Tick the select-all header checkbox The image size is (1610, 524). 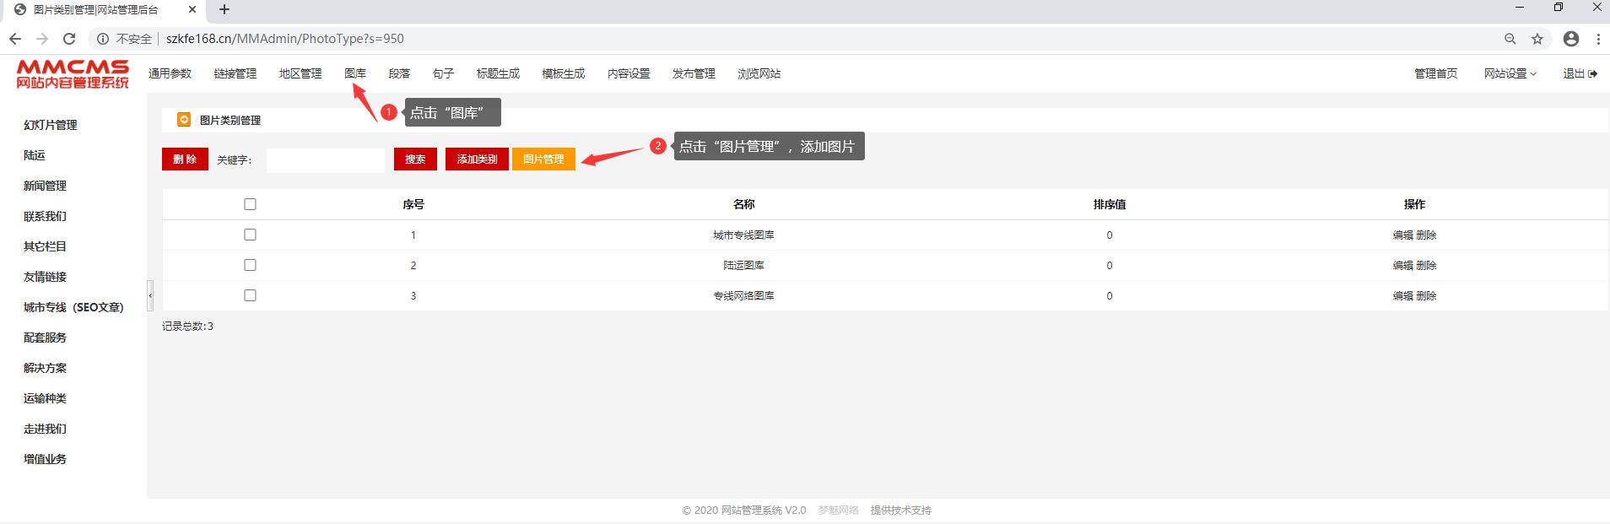[250, 204]
